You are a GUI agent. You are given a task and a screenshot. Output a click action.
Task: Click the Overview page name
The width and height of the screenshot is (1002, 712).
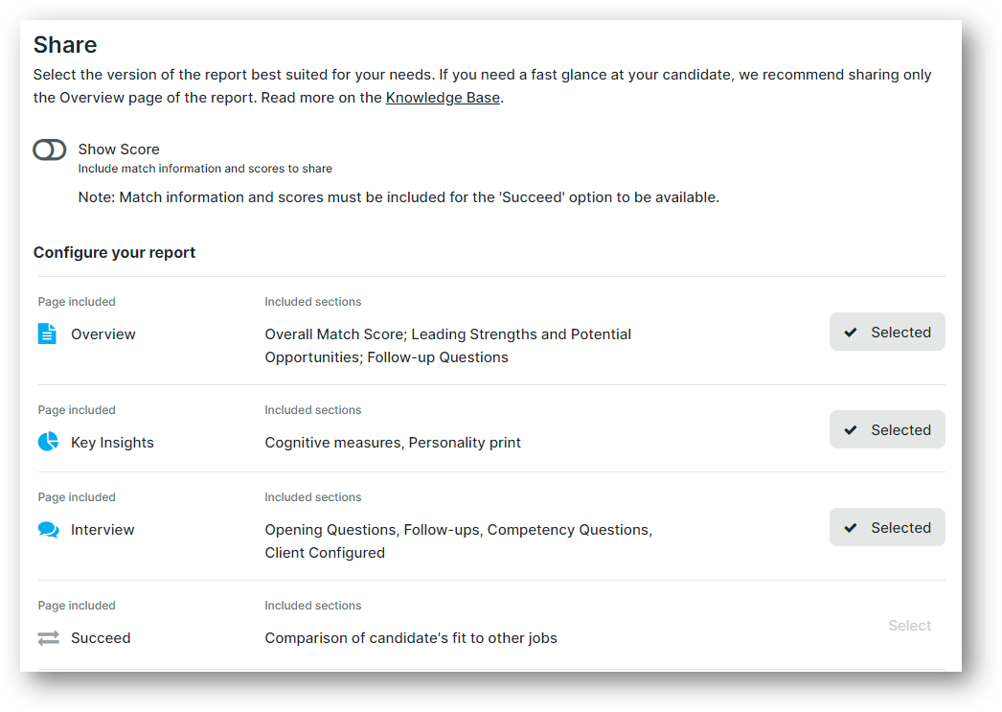pos(102,334)
